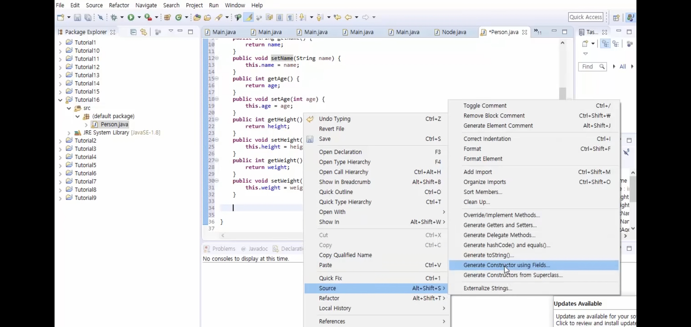Select the Tutorial12 project

point(87,67)
